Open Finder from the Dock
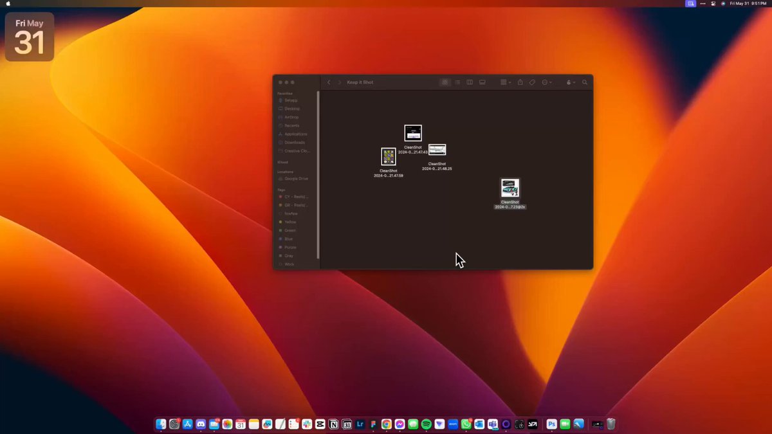The image size is (772, 434). 161,424
